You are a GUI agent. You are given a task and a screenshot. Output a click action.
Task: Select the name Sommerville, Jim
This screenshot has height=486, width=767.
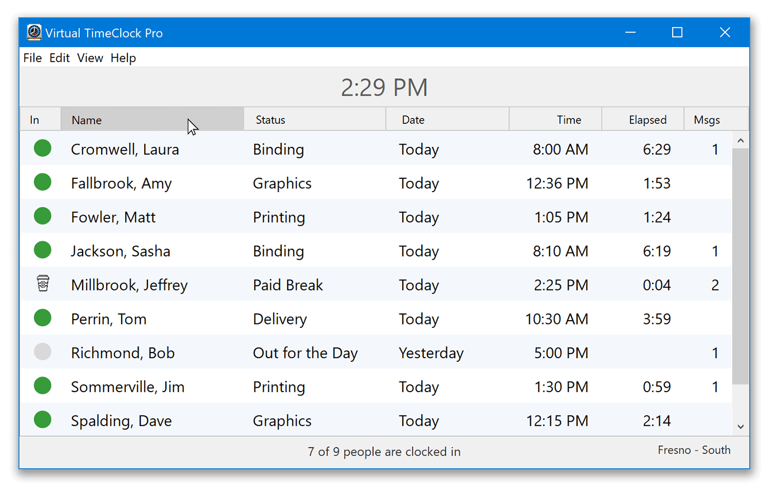pos(128,387)
